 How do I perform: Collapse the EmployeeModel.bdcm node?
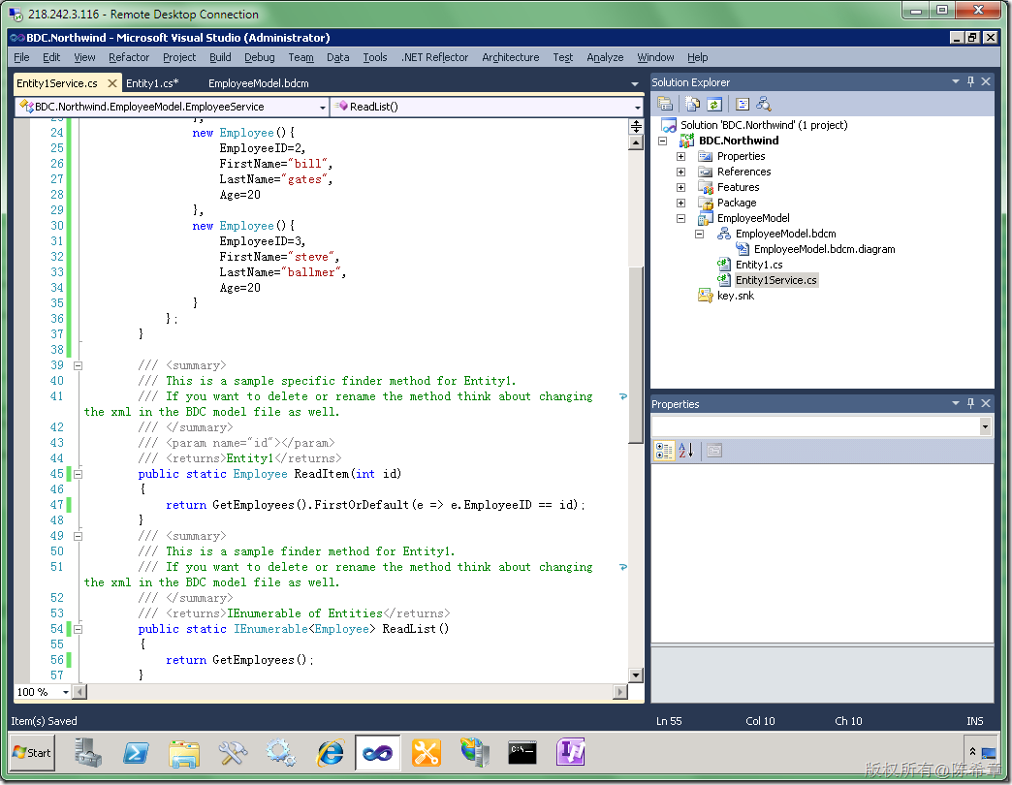pos(699,234)
